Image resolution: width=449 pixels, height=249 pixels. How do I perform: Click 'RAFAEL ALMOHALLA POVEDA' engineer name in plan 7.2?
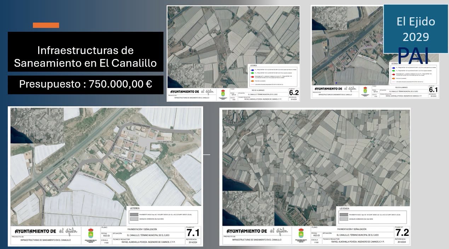point(344,242)
